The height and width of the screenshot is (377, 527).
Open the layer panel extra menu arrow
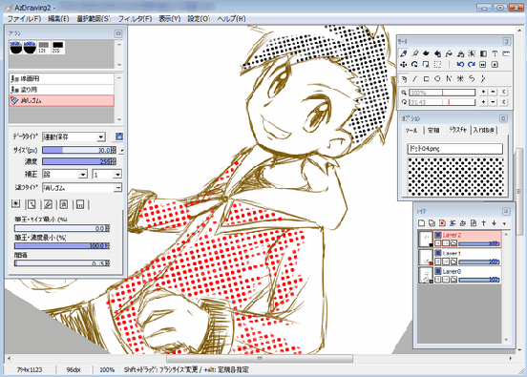click(x=504, y=223)
